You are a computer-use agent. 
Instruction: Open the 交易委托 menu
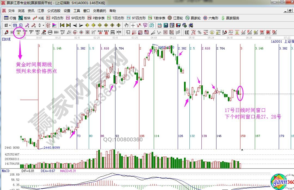pyautogui.click(x=99, y=11)
